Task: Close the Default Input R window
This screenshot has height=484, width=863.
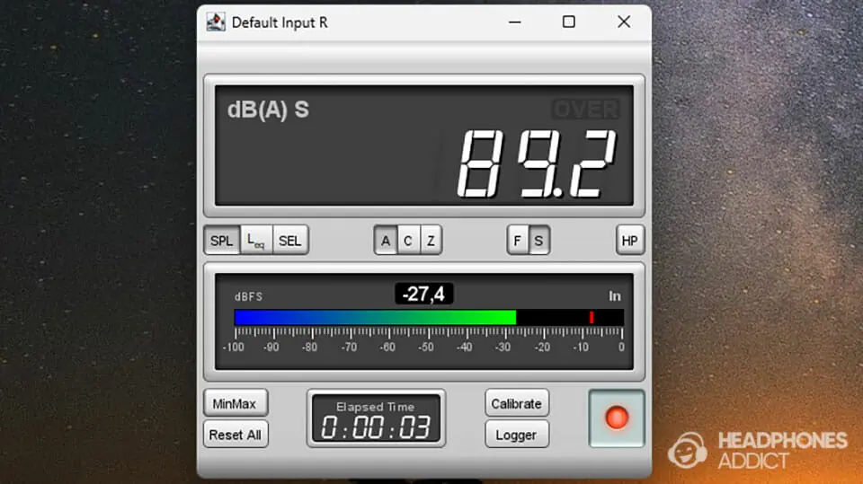Action: (624, 22)
